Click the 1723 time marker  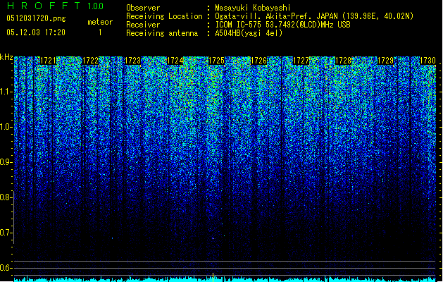132,61
